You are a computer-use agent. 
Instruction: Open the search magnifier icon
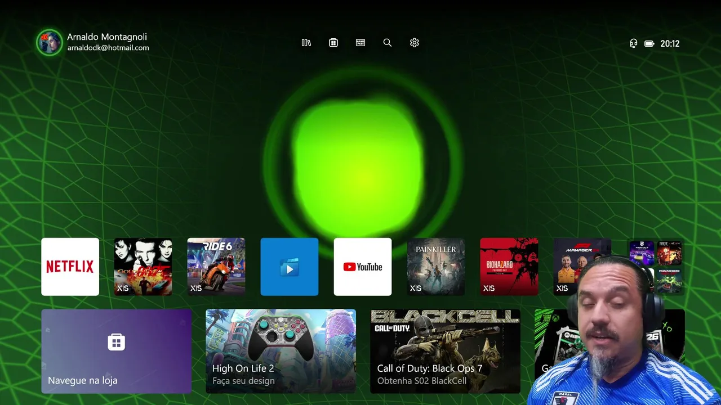click(388, 43)
